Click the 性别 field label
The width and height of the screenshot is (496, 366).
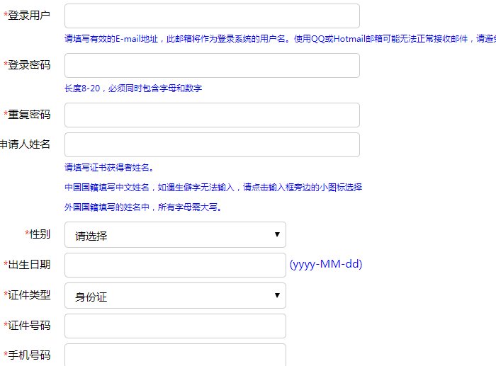38,234
